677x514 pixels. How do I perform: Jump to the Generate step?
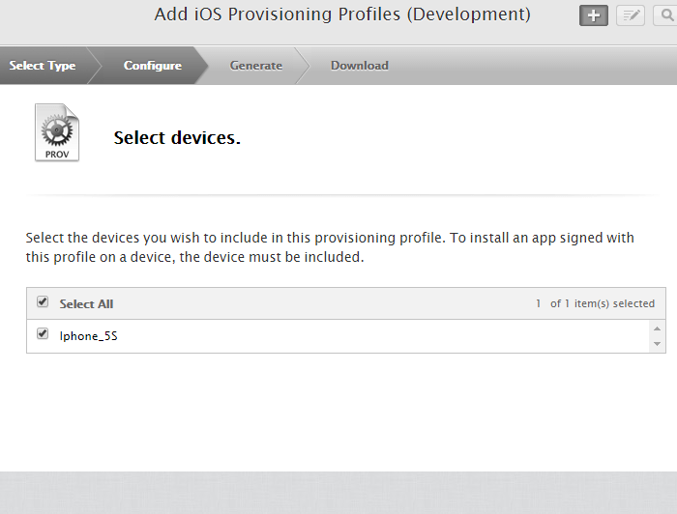pyautogui.click(x=256, y=66)
